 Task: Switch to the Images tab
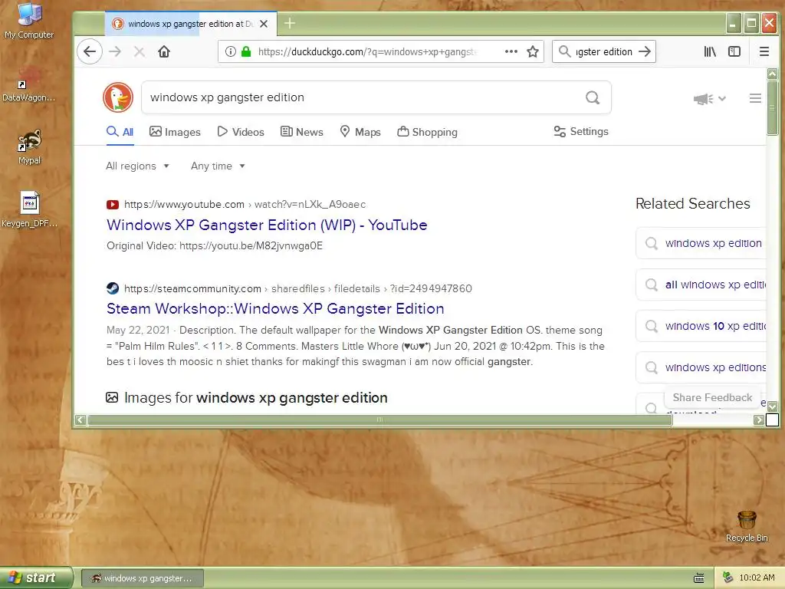[x=175, y=132]
